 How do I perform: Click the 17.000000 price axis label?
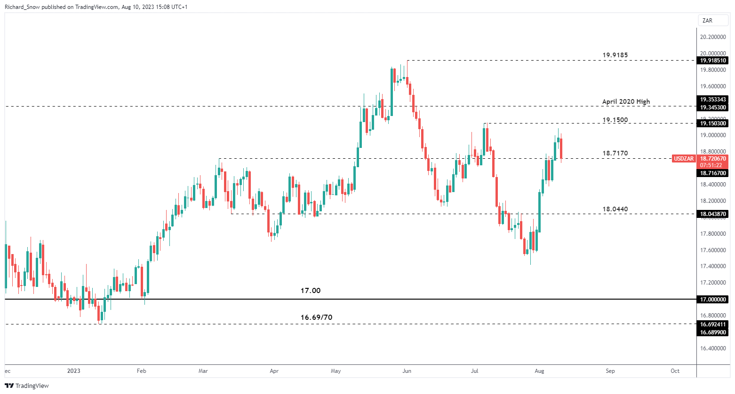(x=713, y=300)
